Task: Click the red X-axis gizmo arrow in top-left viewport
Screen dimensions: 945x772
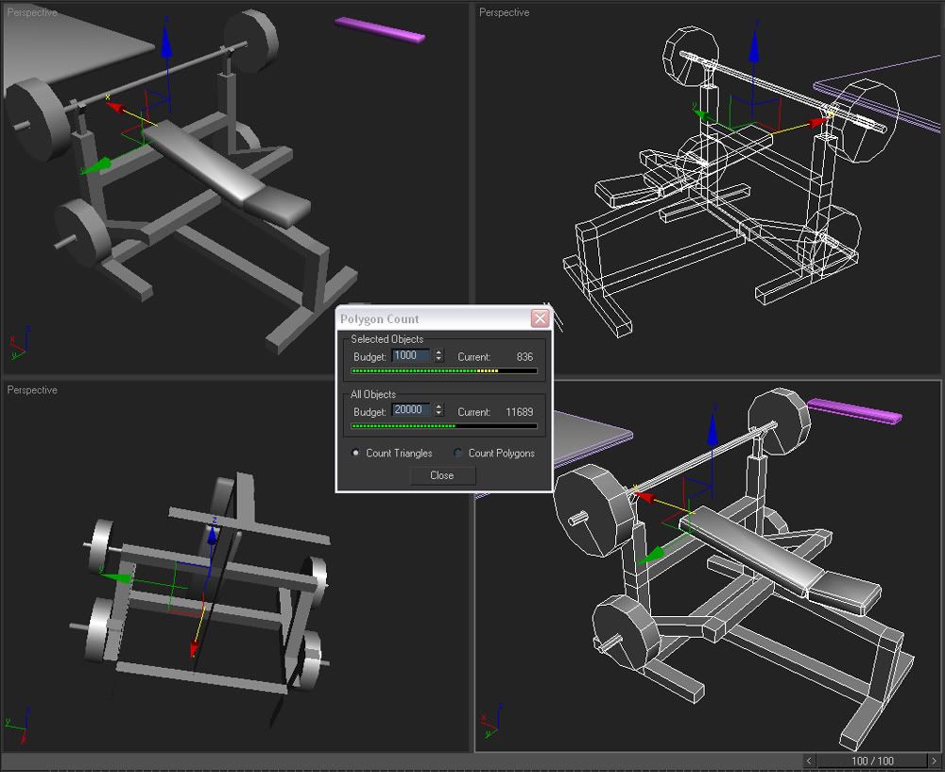Action: [x=115, y=109]
